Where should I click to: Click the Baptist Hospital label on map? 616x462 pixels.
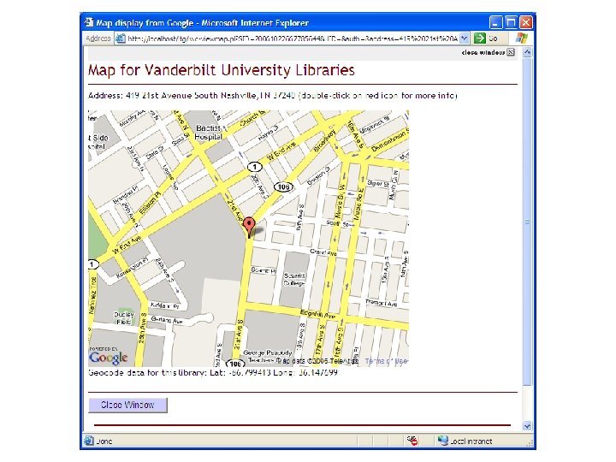coord(208,133)
